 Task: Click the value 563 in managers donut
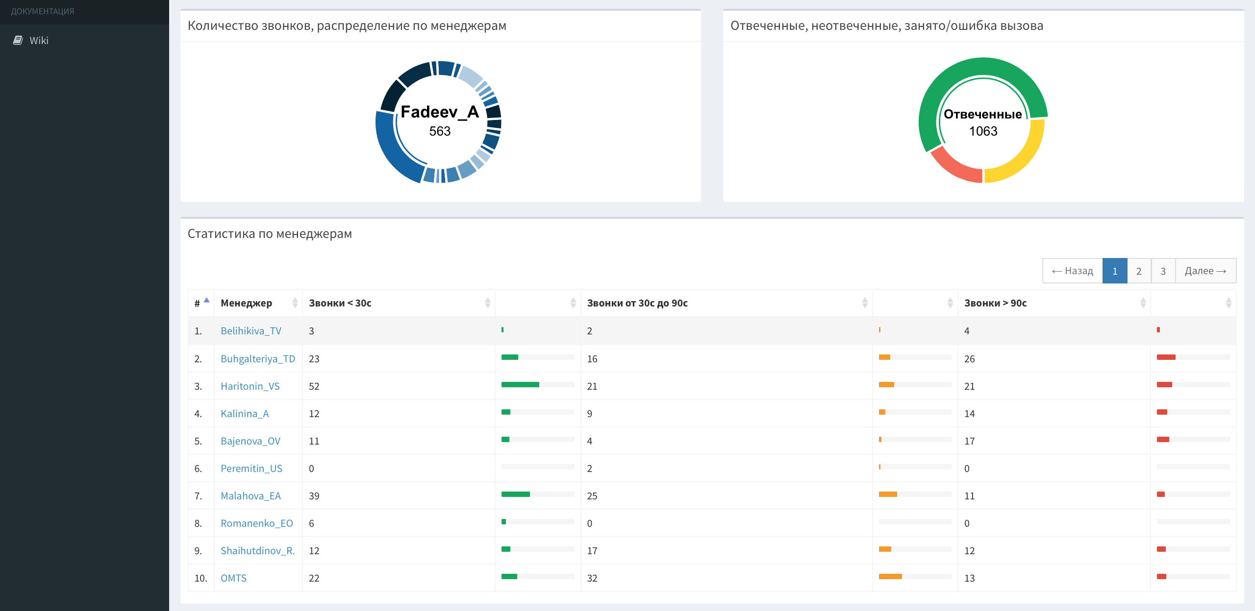[x=440, y=131]
